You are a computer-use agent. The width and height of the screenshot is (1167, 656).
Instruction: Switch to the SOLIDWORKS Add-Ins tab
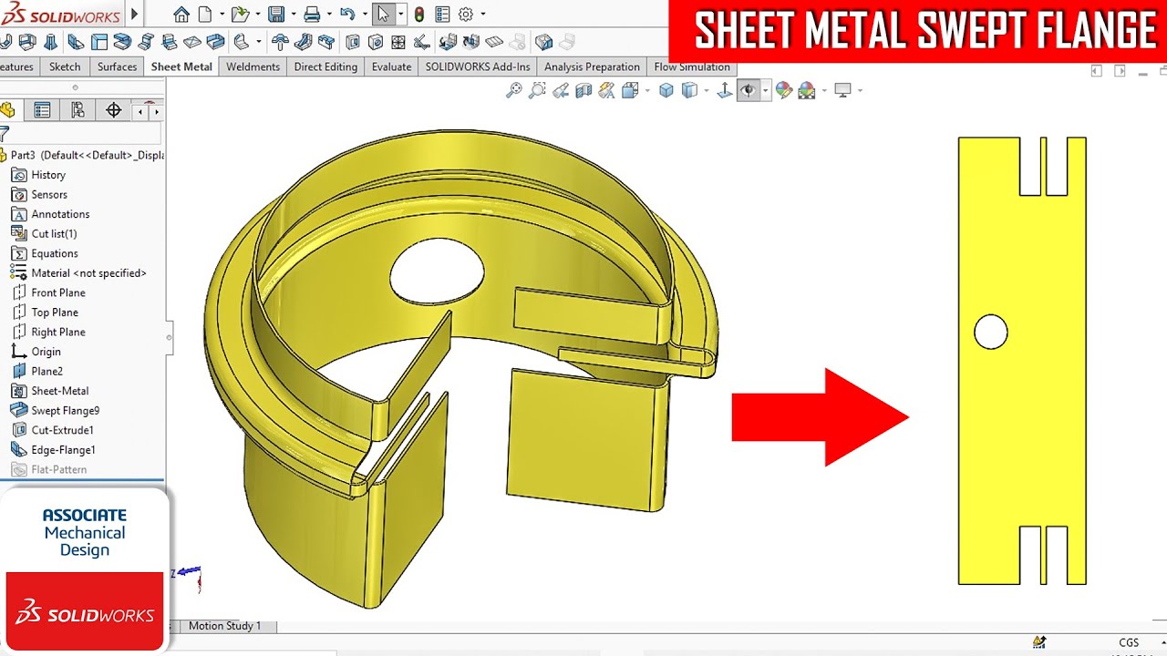click(478, 67)
